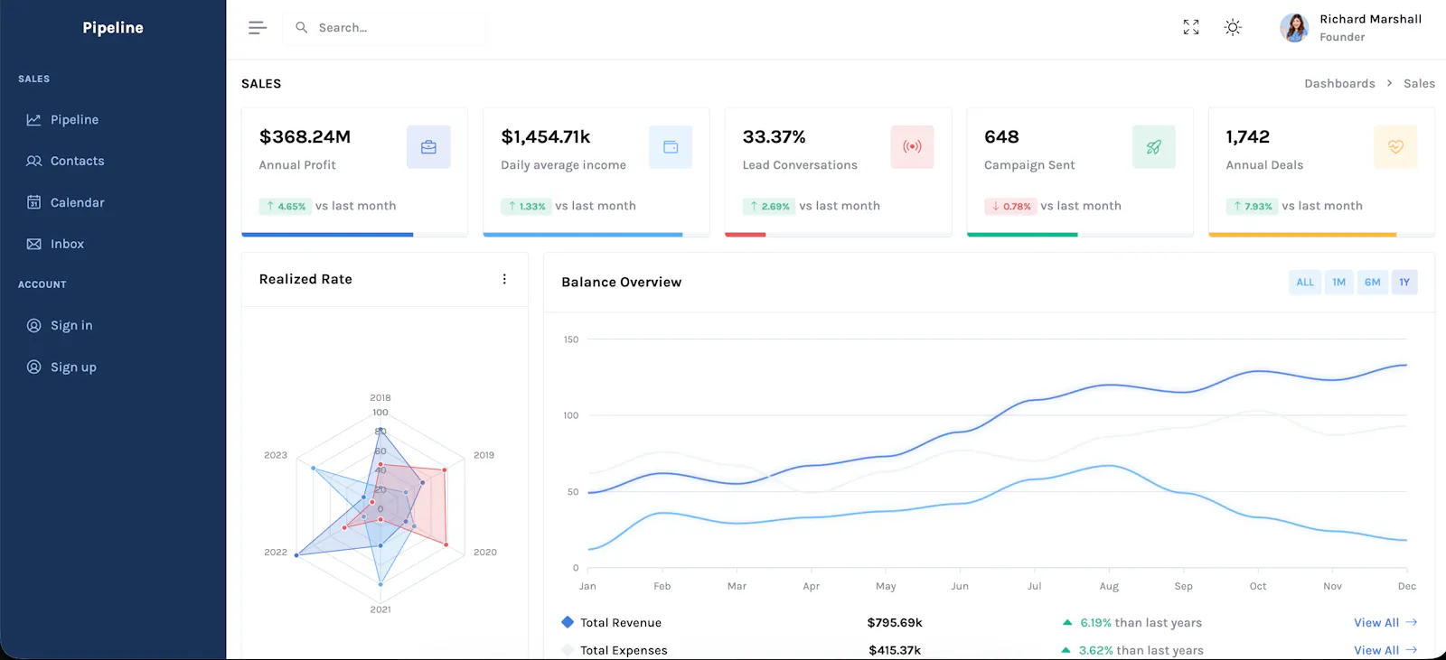The width and height of the screenshot is (1446, 660).
Task: Click the 7.93% badge on Annual Deals
Action: 1252,206
